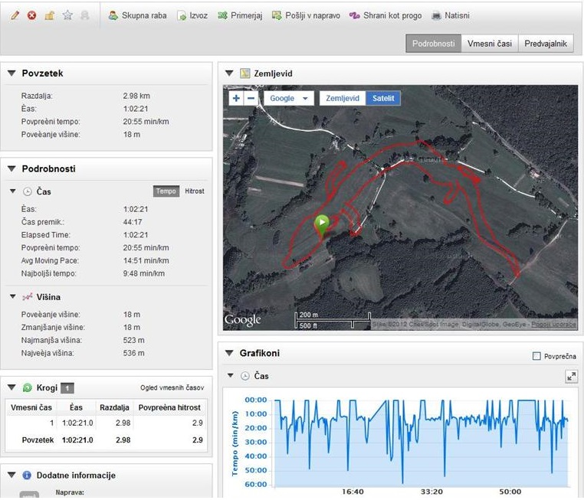Collapse the Čas details subsection in Podrobnosti

[13, 191]
